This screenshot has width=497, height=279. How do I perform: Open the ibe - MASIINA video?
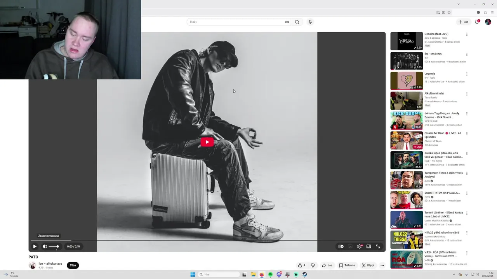[407, 61]
